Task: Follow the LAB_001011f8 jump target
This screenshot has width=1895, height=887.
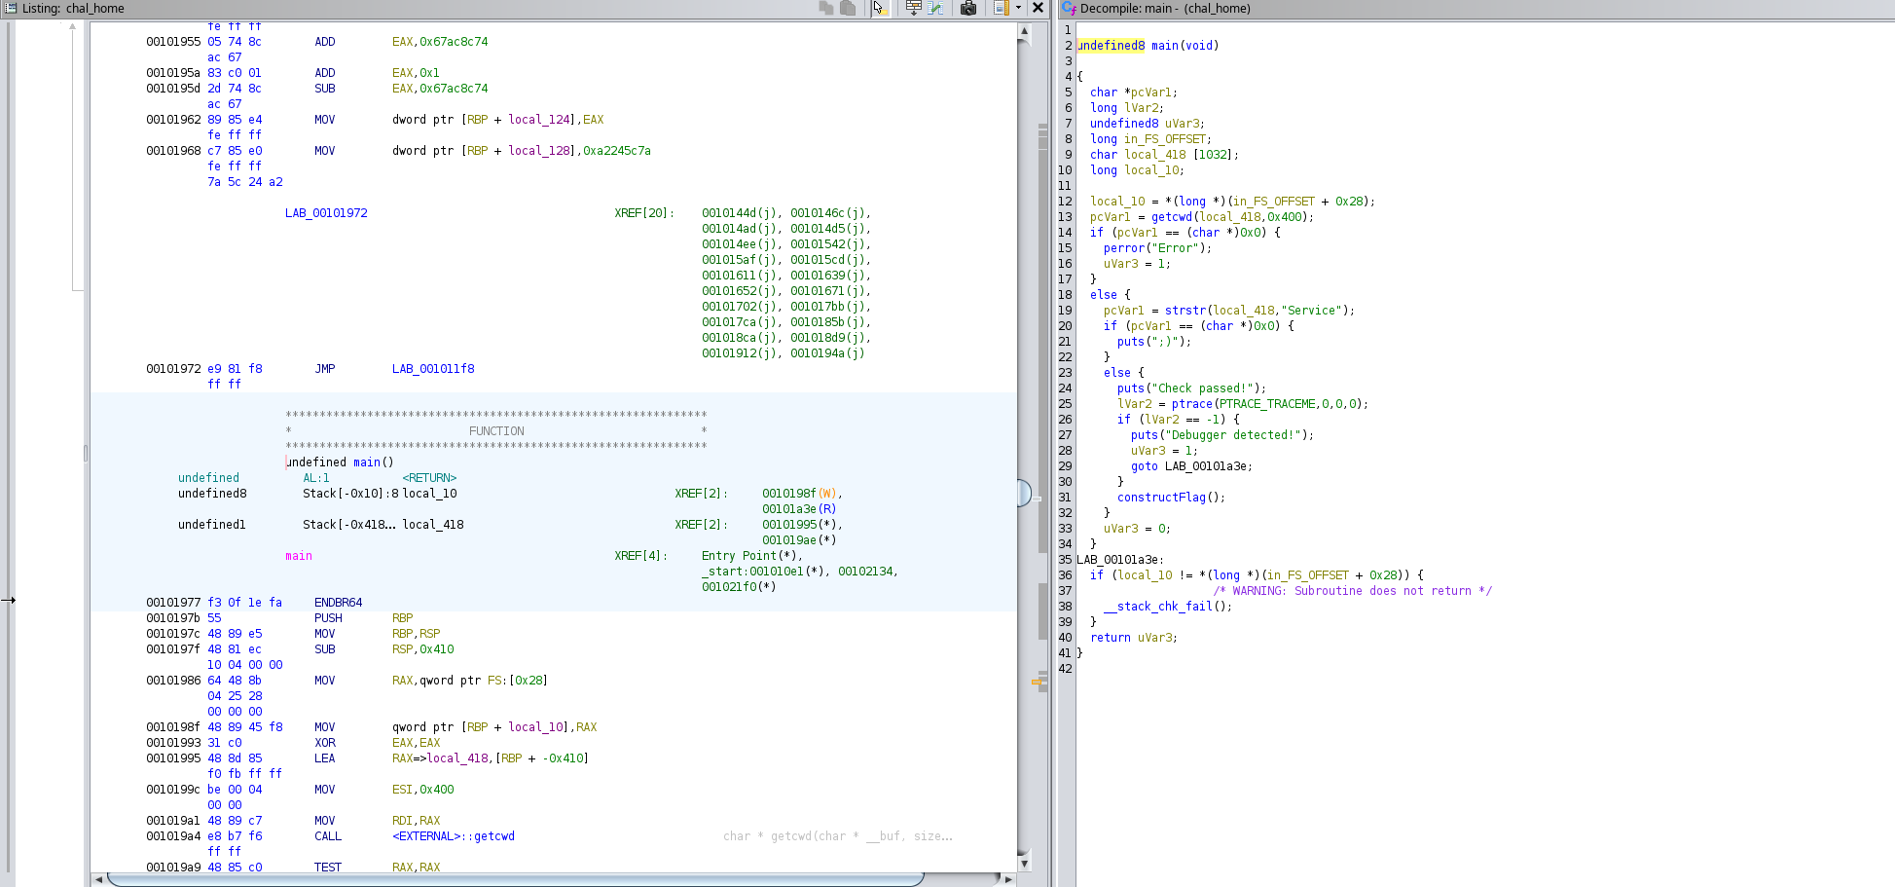Action: click(433, 369)
